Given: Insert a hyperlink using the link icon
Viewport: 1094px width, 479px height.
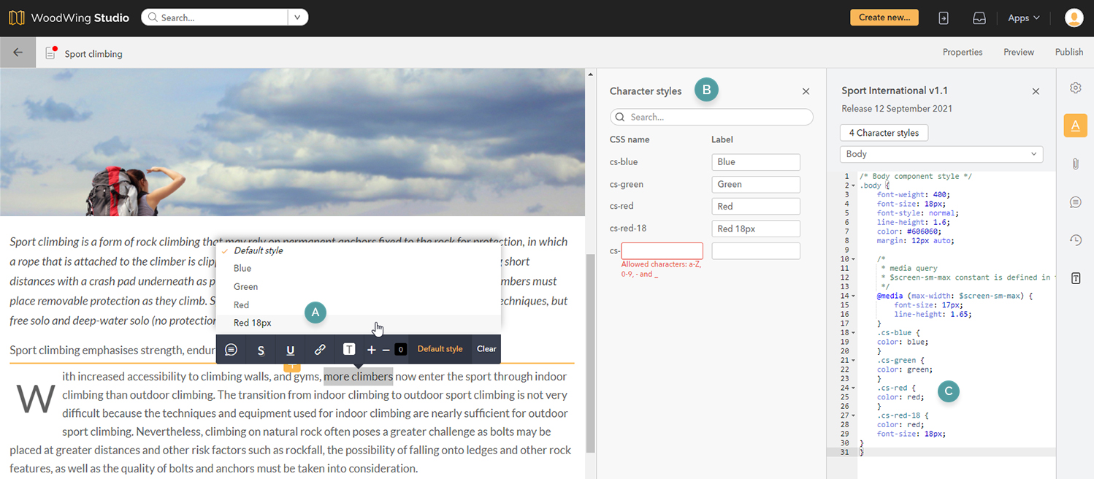Looking at the screenshot, I should (320, 350).
